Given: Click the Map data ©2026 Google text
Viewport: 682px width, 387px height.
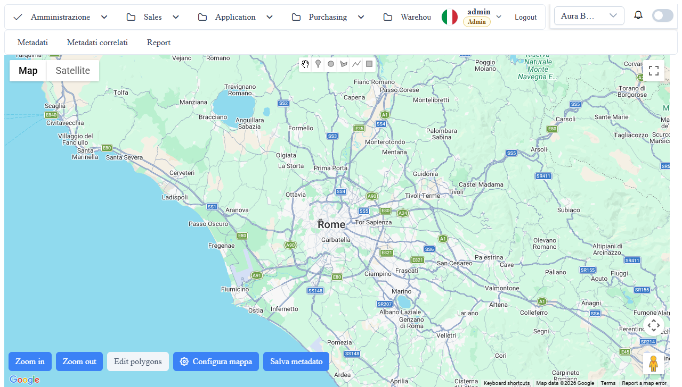Looking at the screenshot, I should pos(565,383).
